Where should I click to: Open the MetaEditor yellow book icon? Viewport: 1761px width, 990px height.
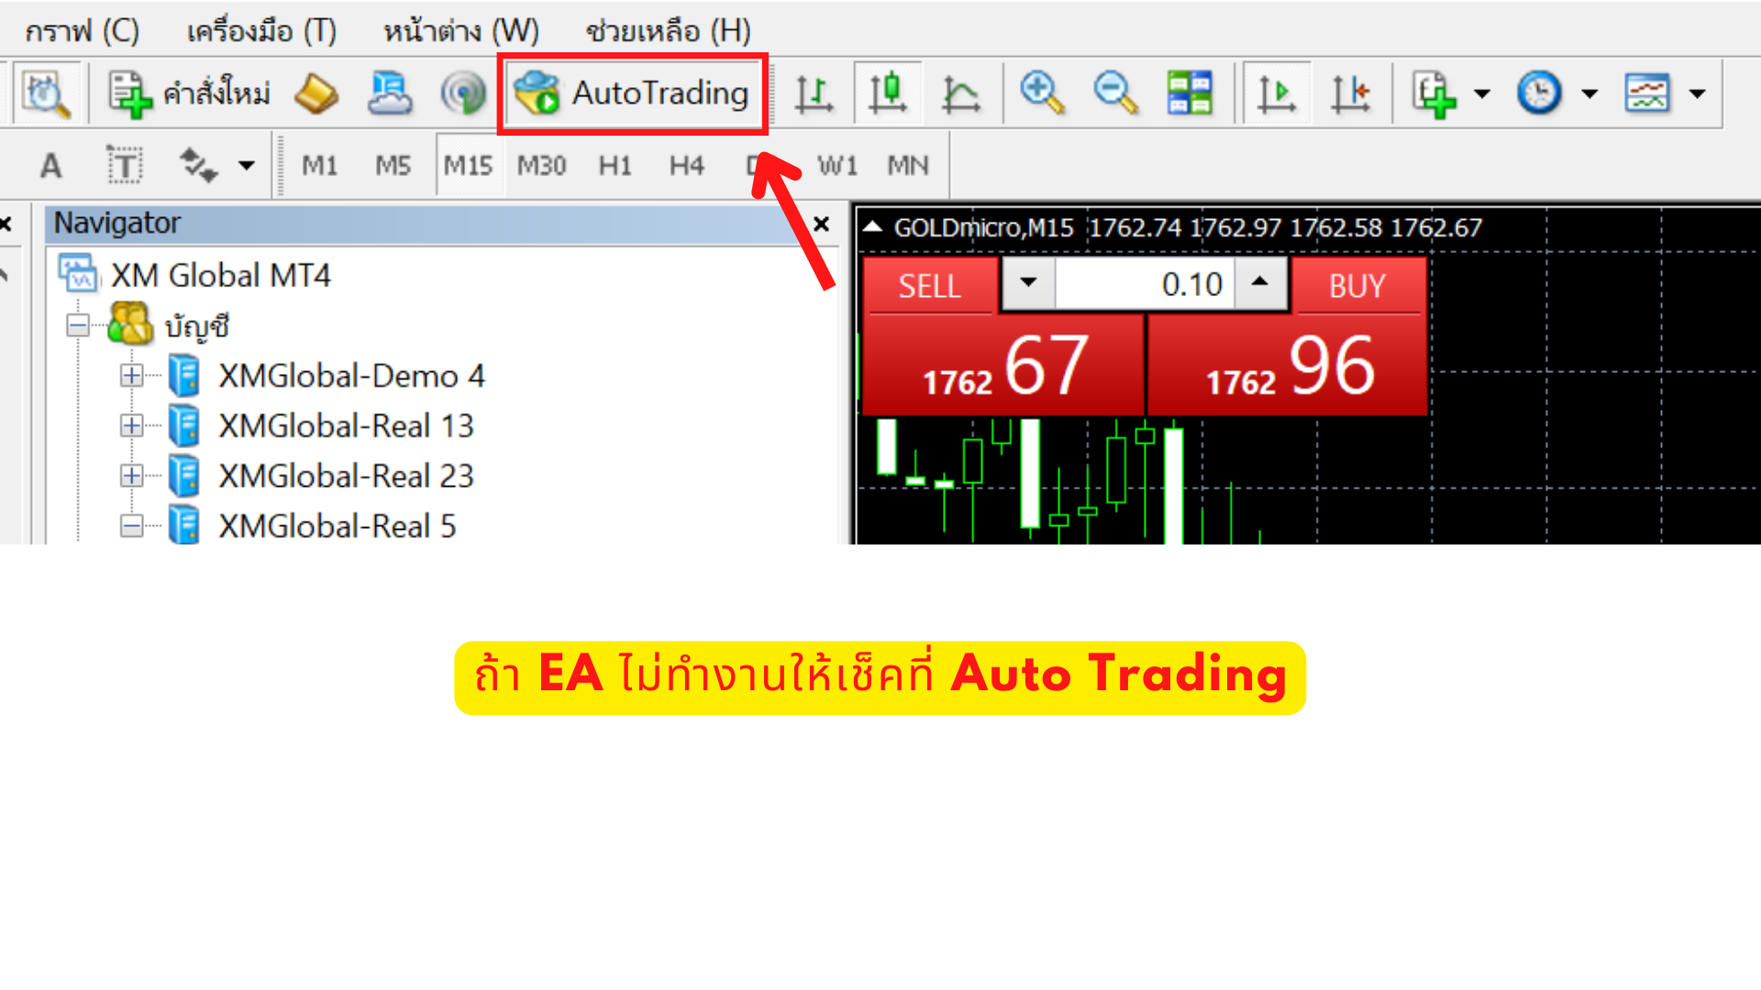click(x=316, y=93)
